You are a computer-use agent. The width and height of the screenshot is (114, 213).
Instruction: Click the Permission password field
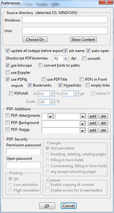23,151
